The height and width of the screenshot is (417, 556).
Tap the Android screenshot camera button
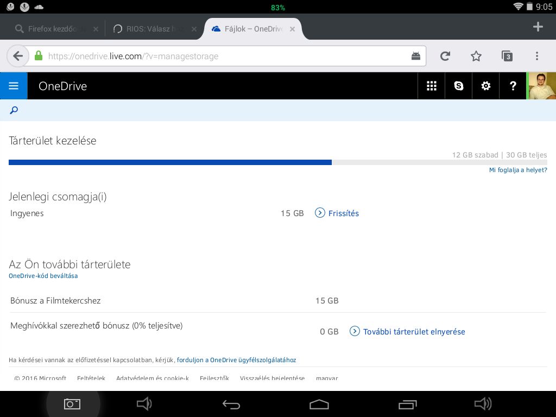click(72, 404)
